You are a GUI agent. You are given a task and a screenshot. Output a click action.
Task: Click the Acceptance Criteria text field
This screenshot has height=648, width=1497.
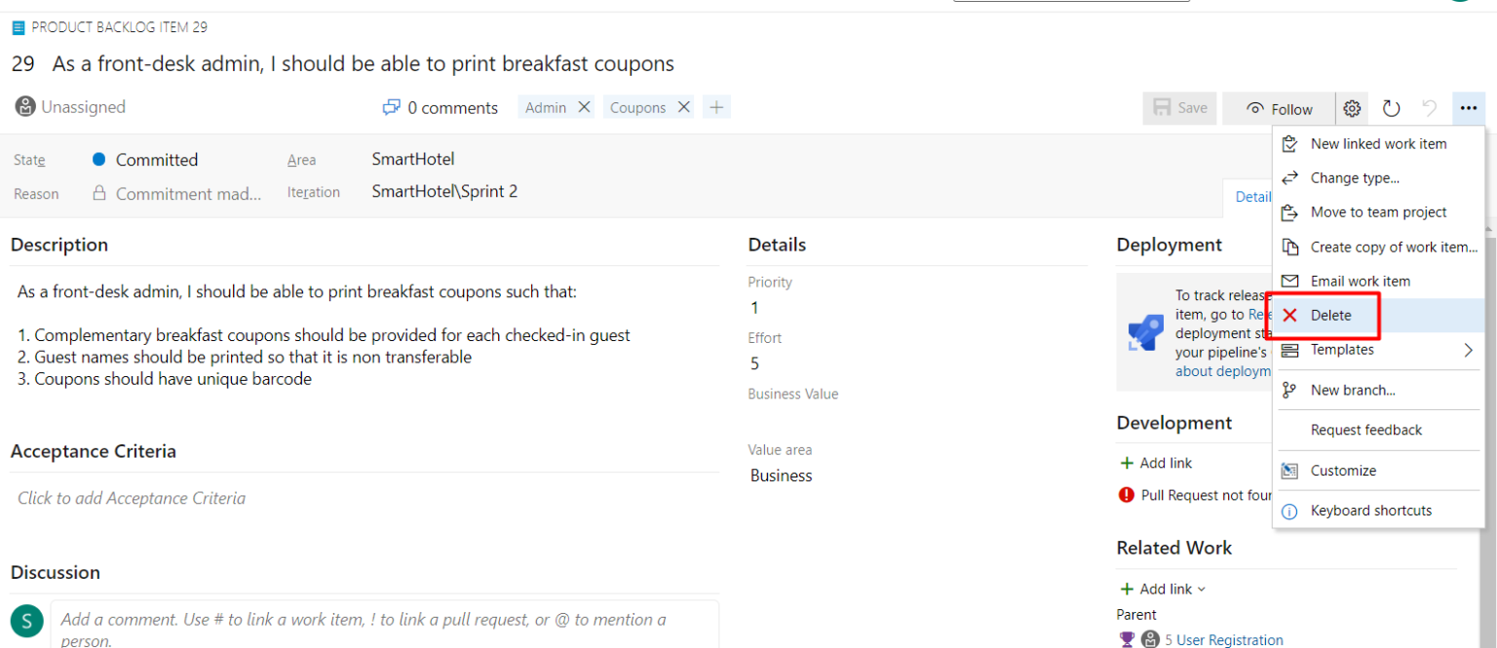132,498
